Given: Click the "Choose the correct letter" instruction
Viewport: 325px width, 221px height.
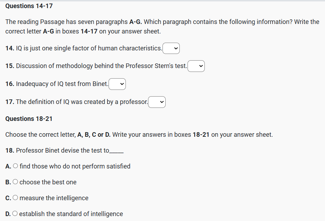Looking at the screenshot, I should coord(139,135).
